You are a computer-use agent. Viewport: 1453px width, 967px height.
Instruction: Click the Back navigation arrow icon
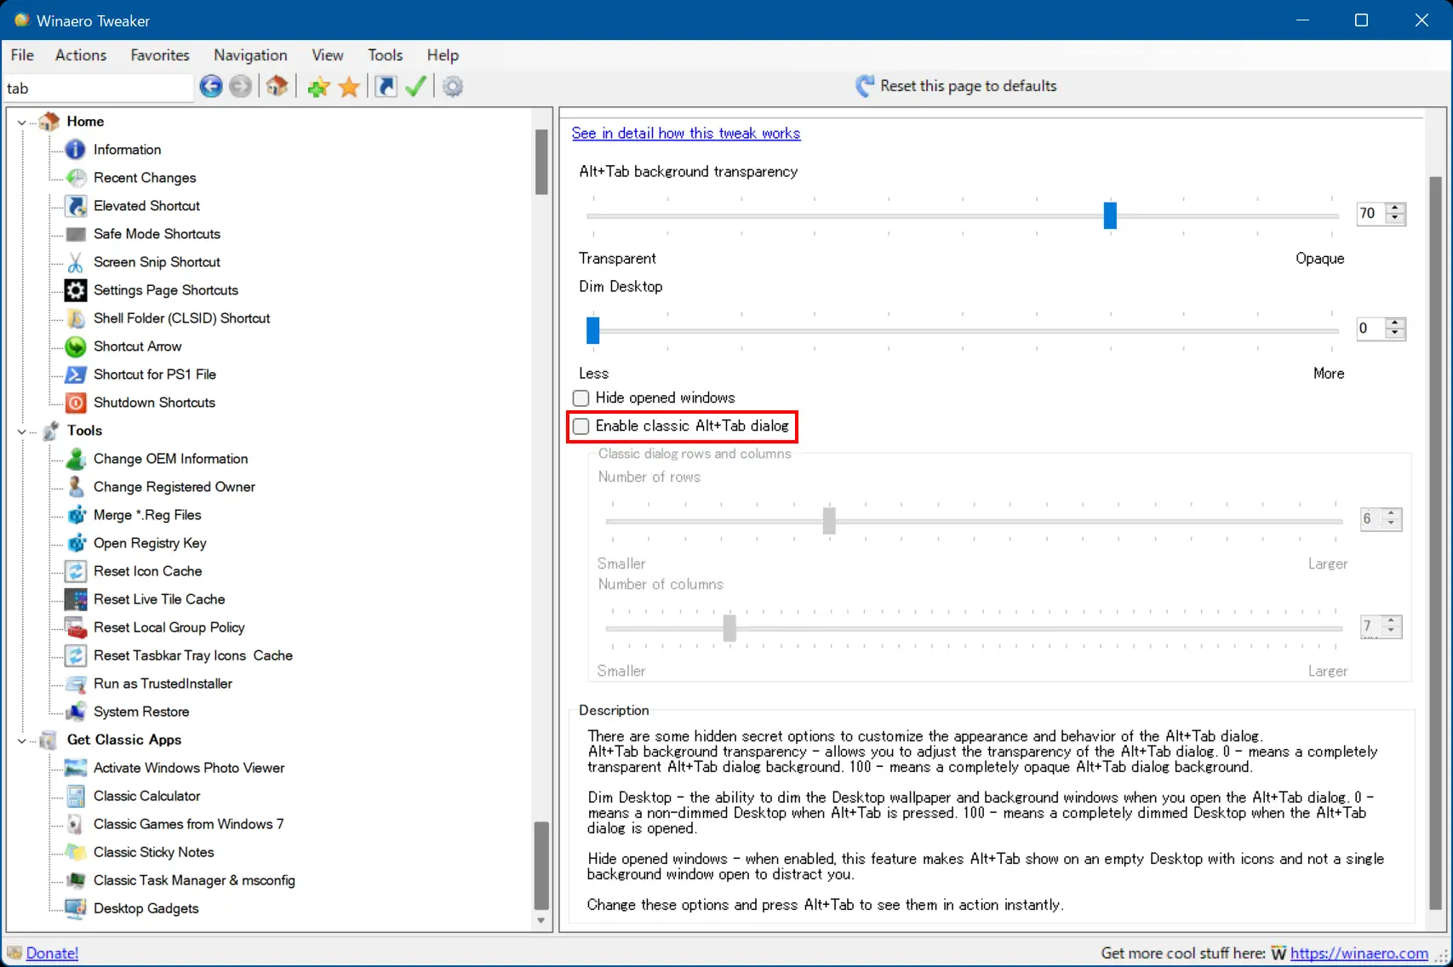coord(211,86)
